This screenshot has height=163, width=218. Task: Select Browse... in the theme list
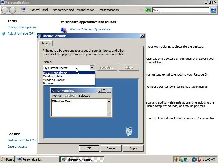69,83
